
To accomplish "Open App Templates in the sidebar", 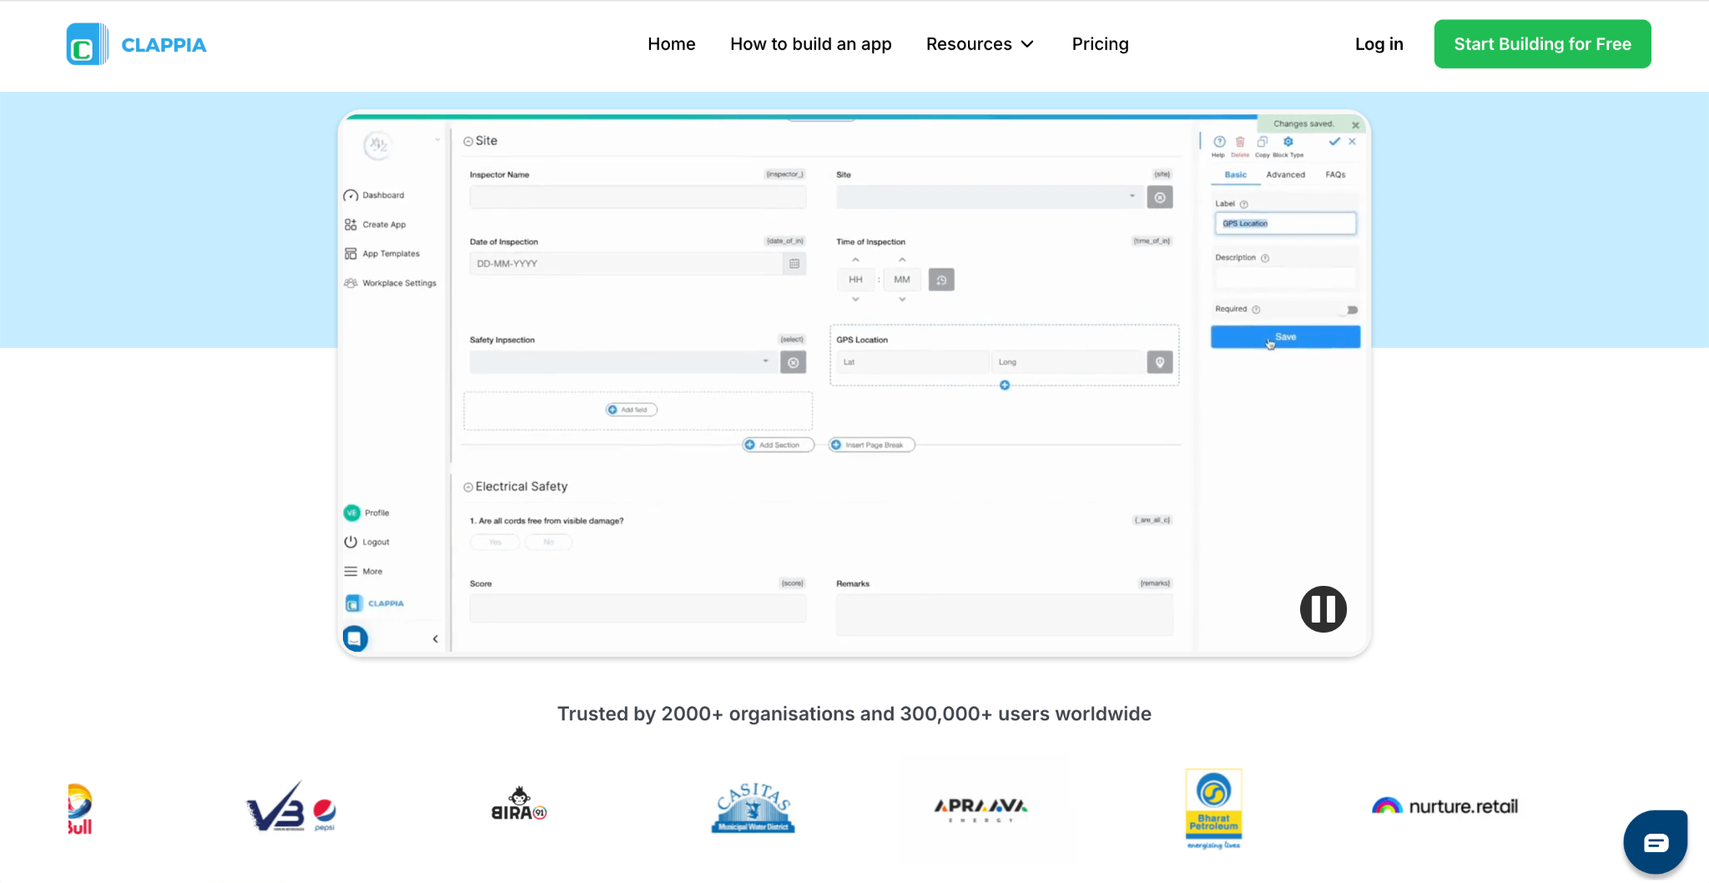I will coord(382,254).
